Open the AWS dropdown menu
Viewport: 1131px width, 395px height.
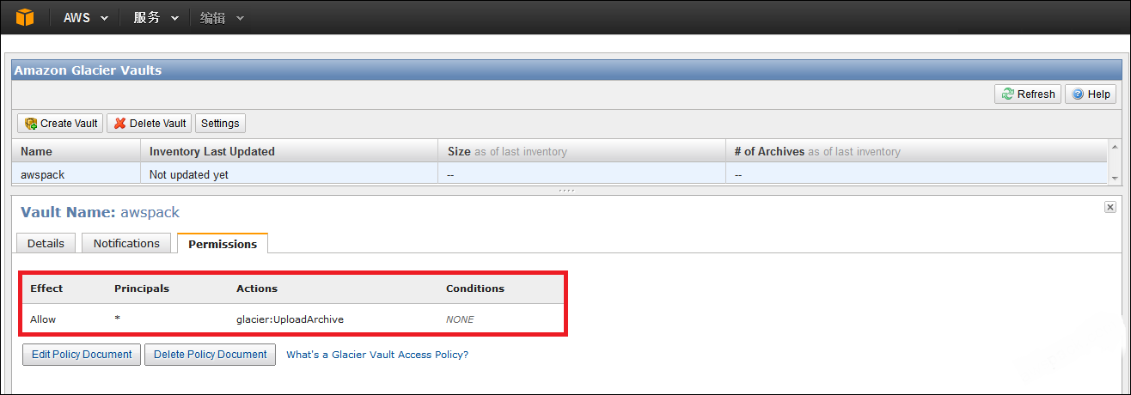click(86, 17)
